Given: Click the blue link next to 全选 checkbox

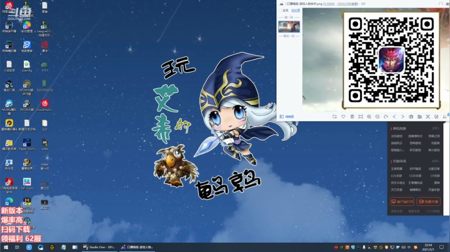Looking at the screenshot, I should click(x=296, y=11).
